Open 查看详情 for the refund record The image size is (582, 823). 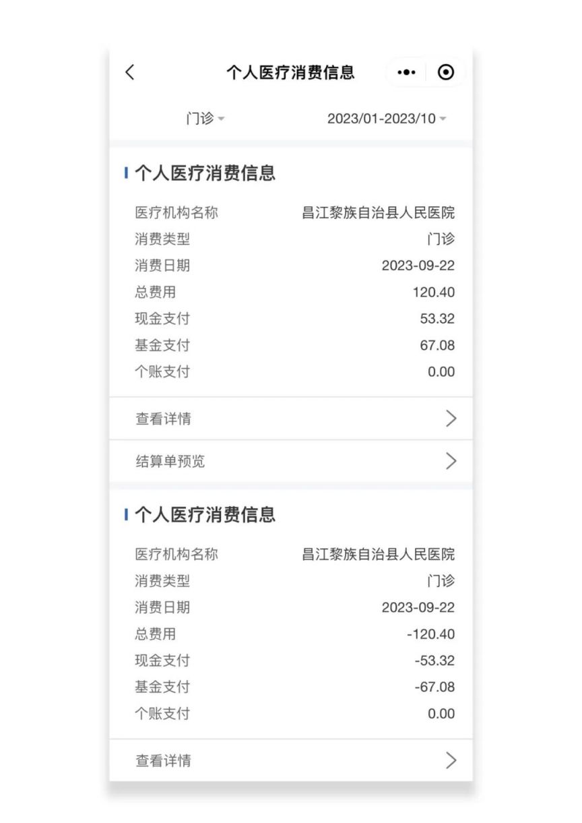[x=291, y=761]
